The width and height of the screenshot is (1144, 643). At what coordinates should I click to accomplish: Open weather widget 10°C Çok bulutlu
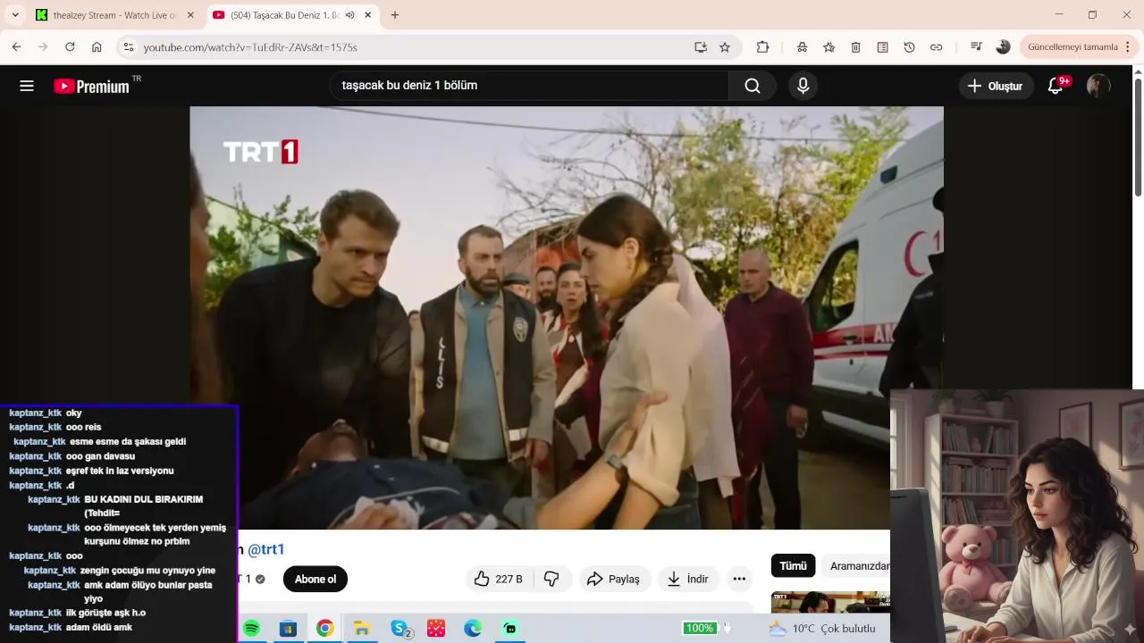822,629
